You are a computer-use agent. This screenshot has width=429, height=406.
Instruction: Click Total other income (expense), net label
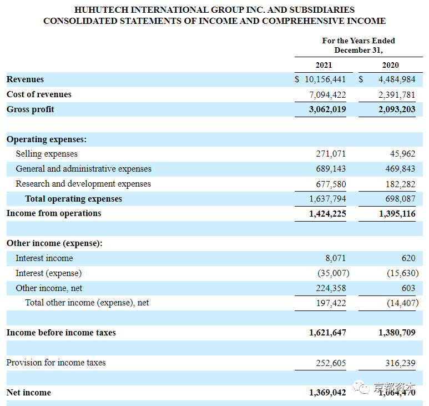[x=87, y=303]
